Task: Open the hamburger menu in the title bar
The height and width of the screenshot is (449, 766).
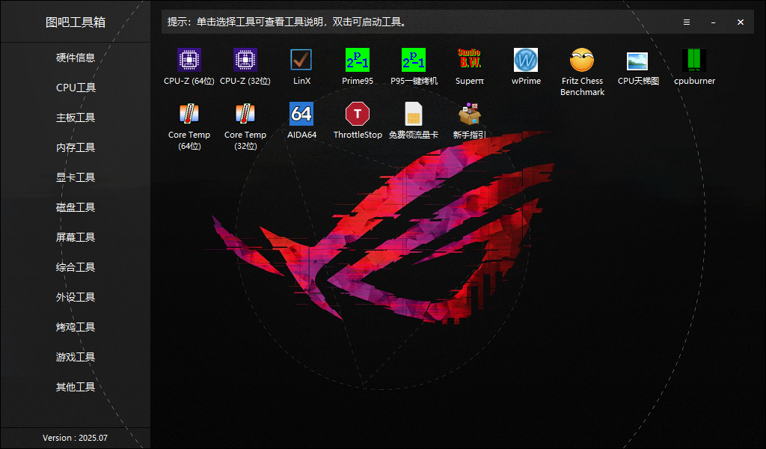Action: (x=687, y=22)
